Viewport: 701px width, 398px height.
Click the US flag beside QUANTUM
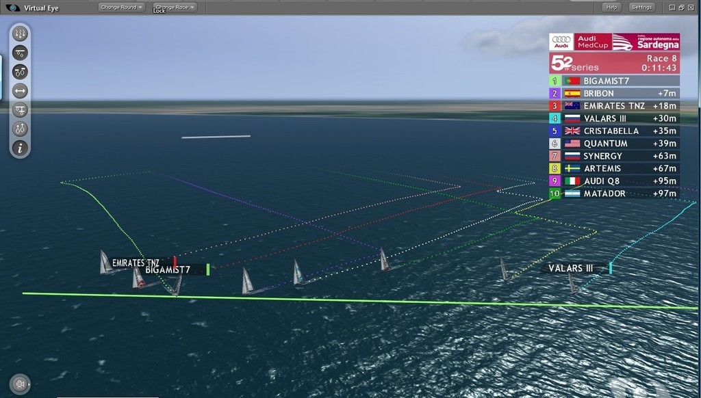(x=572, y=144)
